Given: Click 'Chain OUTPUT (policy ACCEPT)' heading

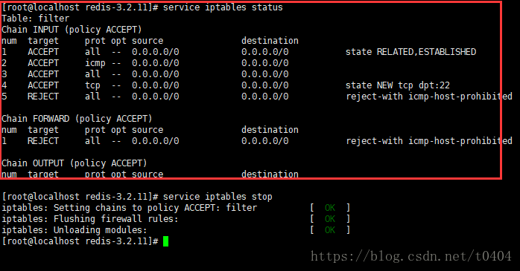Looking at the screenshot, I should pyautogui.click(x=74, y=163).
